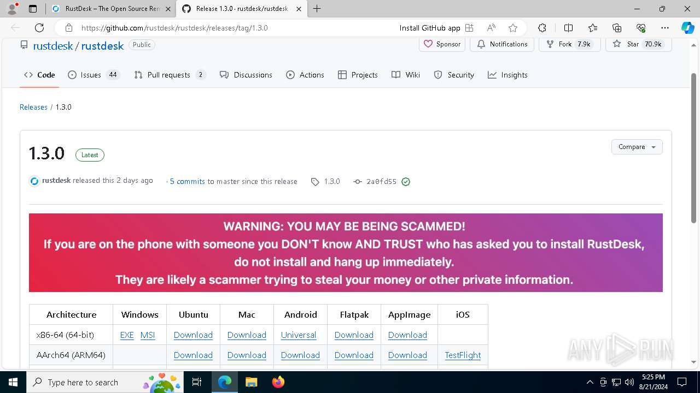
Task: Open Read aloud icon in address bar
Action: coord(491,28)
